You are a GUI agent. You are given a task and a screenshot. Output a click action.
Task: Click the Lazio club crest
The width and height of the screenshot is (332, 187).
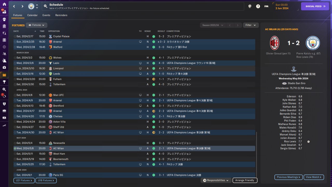tap(50, 63)
